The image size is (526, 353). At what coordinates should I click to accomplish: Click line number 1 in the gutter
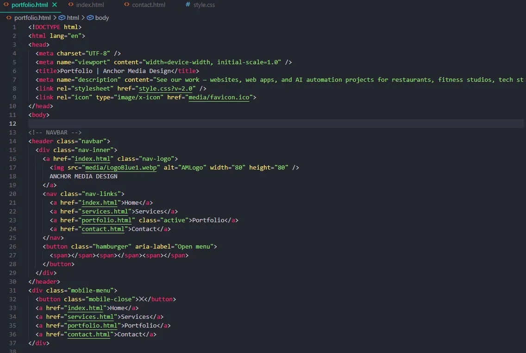pos(14,27)
